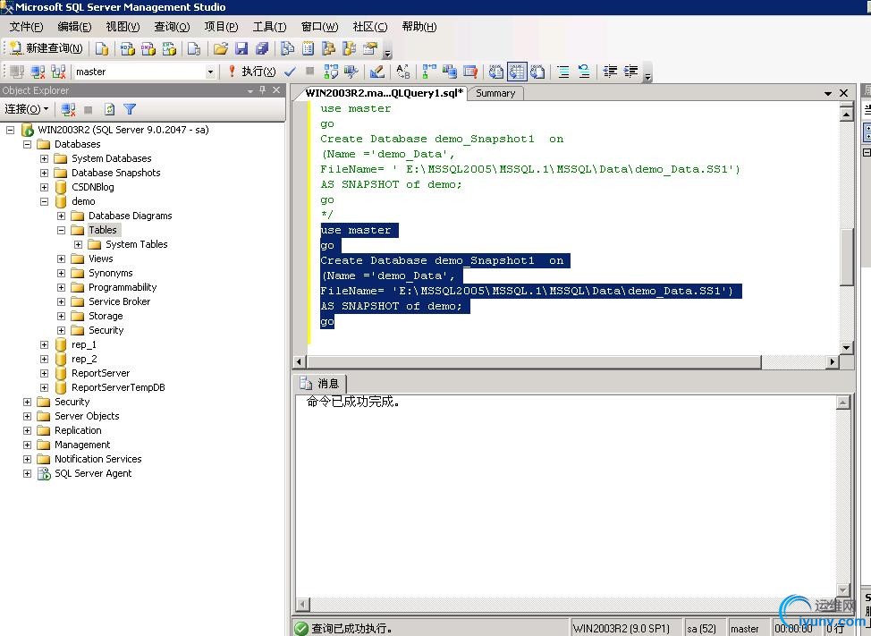Click the Change Connection icon
871x636 pixels.
(58, 71)
